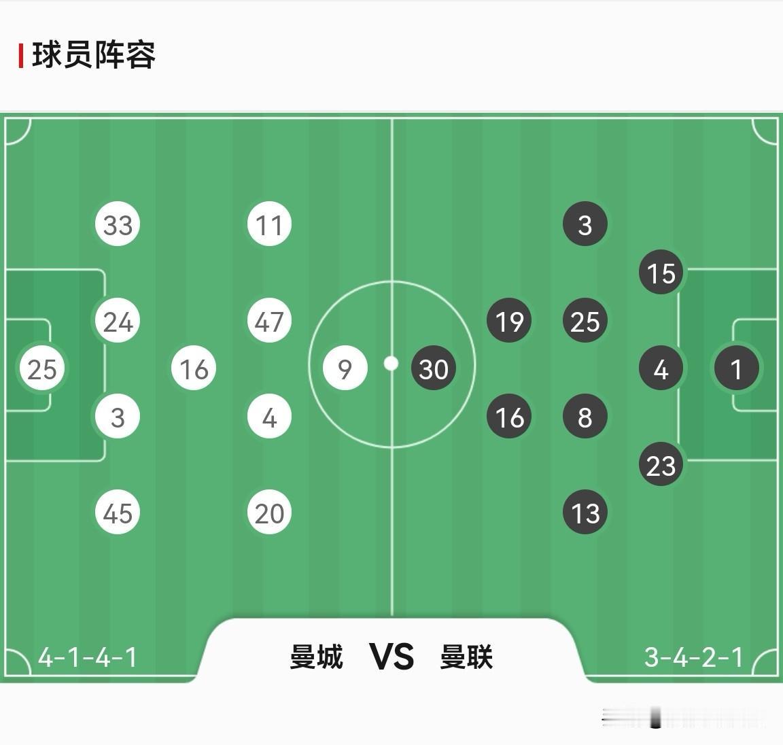Click the center spot of pitch
This screenshot has width=783, height=745.
click(391, 364)
